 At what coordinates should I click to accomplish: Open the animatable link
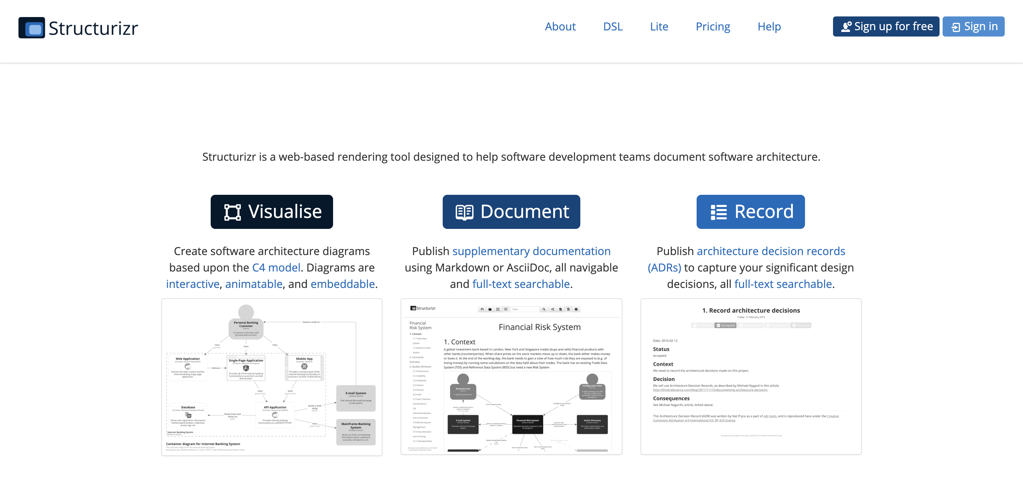click(254, 284)
